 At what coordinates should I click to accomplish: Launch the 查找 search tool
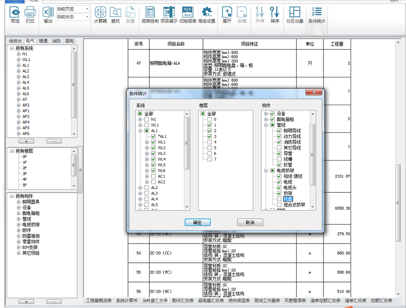pyautogui.click(x=115, y=15)
